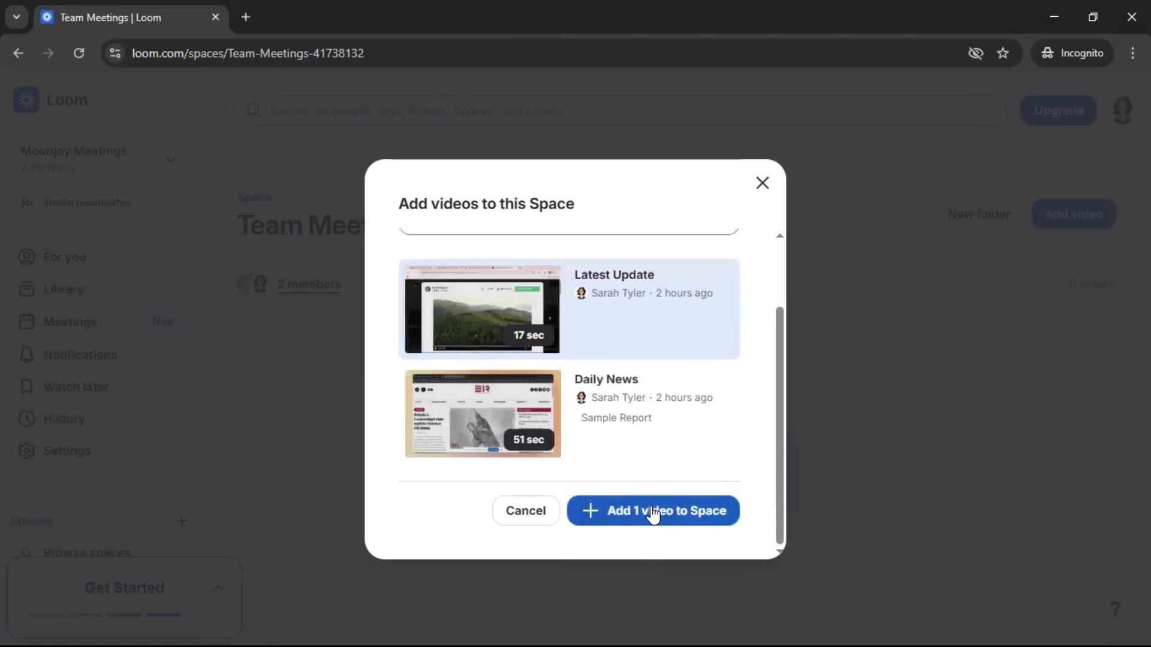This screenshot has height=647, width=1151.
Task: Open Meetings from the sidebar
Action: 71,322
